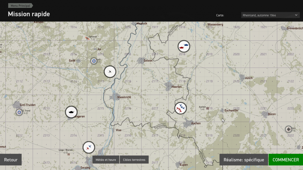303x170 pixels.
Task: Click the Maastricht city label
Action: point(124,97)
